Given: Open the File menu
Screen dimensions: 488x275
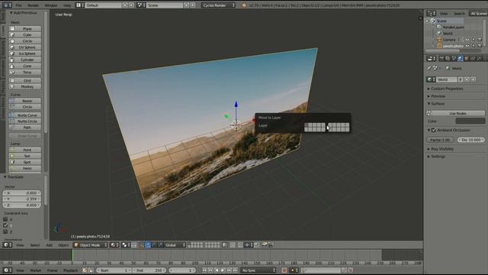Looking at the screenshot, I should point(18,5).
